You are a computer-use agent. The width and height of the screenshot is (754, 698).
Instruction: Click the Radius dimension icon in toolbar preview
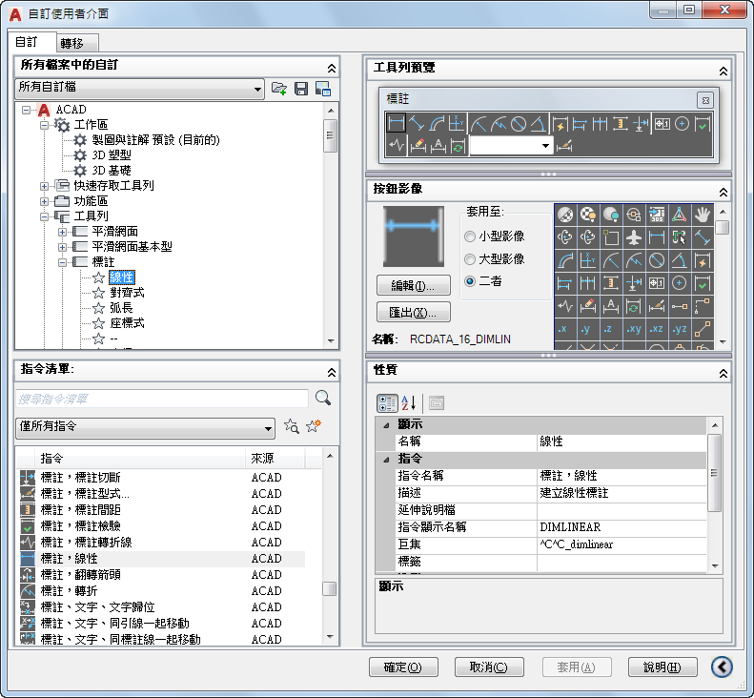479,124
